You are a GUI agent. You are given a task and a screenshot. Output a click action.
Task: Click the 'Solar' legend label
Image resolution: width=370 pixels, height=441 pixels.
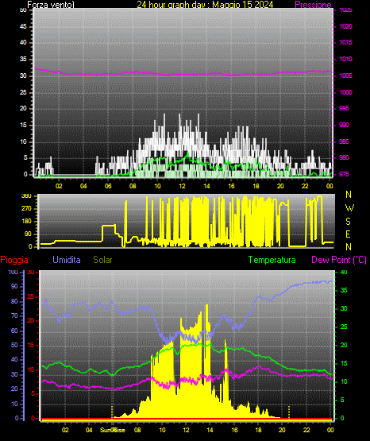pyautogui.click(x=103, y=260)
